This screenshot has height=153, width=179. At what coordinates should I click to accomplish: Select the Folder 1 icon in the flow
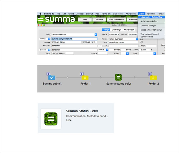click(x=85, y=78)
